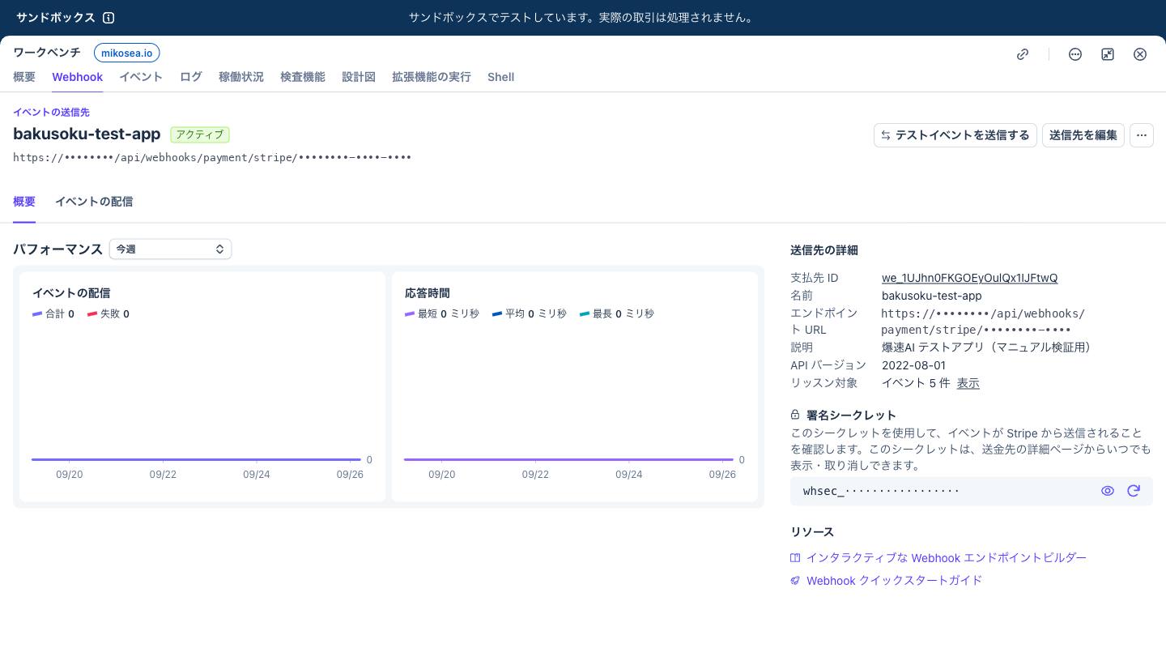1166x648 pixels.
Task: Click 09/24 date in 応答時間 chart
Action: [x=629, y=475]
